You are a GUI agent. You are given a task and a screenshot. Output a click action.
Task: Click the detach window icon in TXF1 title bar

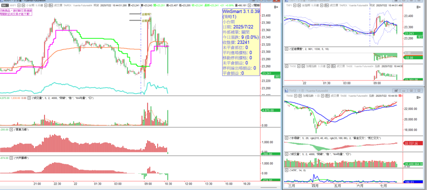[396, 1]
